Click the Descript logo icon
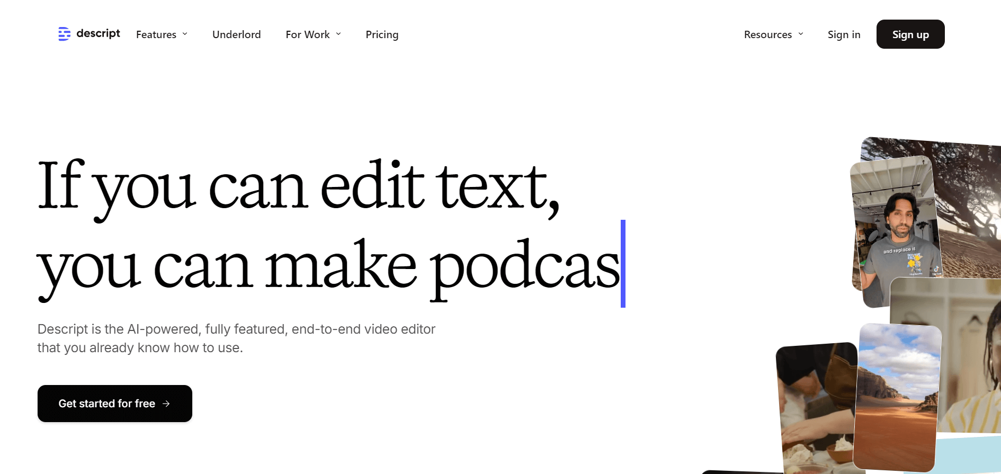This screenshot has height=474, width=1001. point(64,34)
